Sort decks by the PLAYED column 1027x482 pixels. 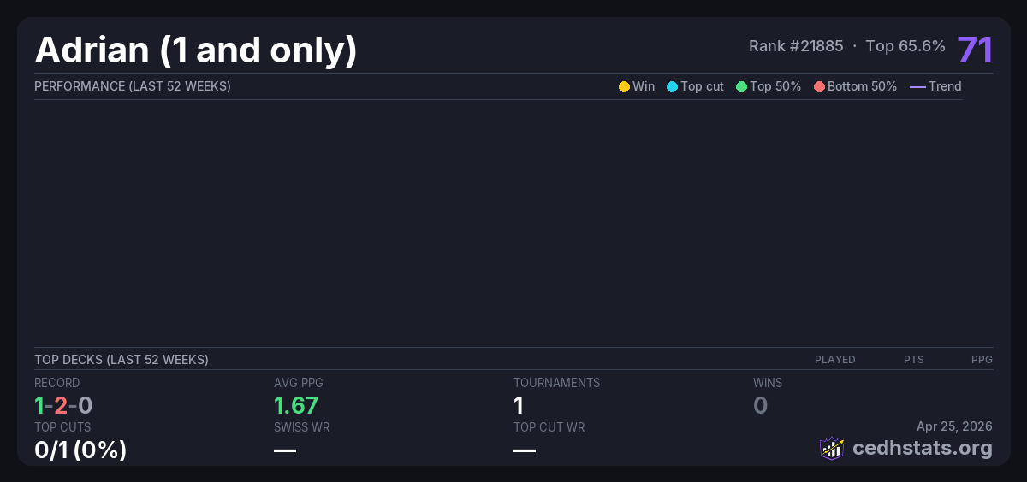(834, 360)
